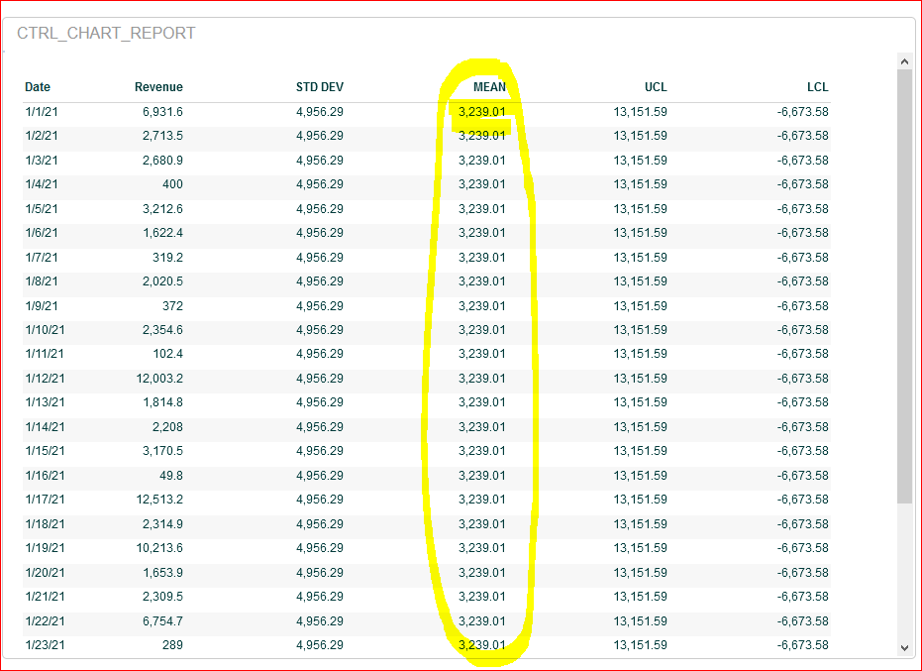
Task: Sort by the Revenue column header
Action: pyautogui.click(x=158, y=87)
